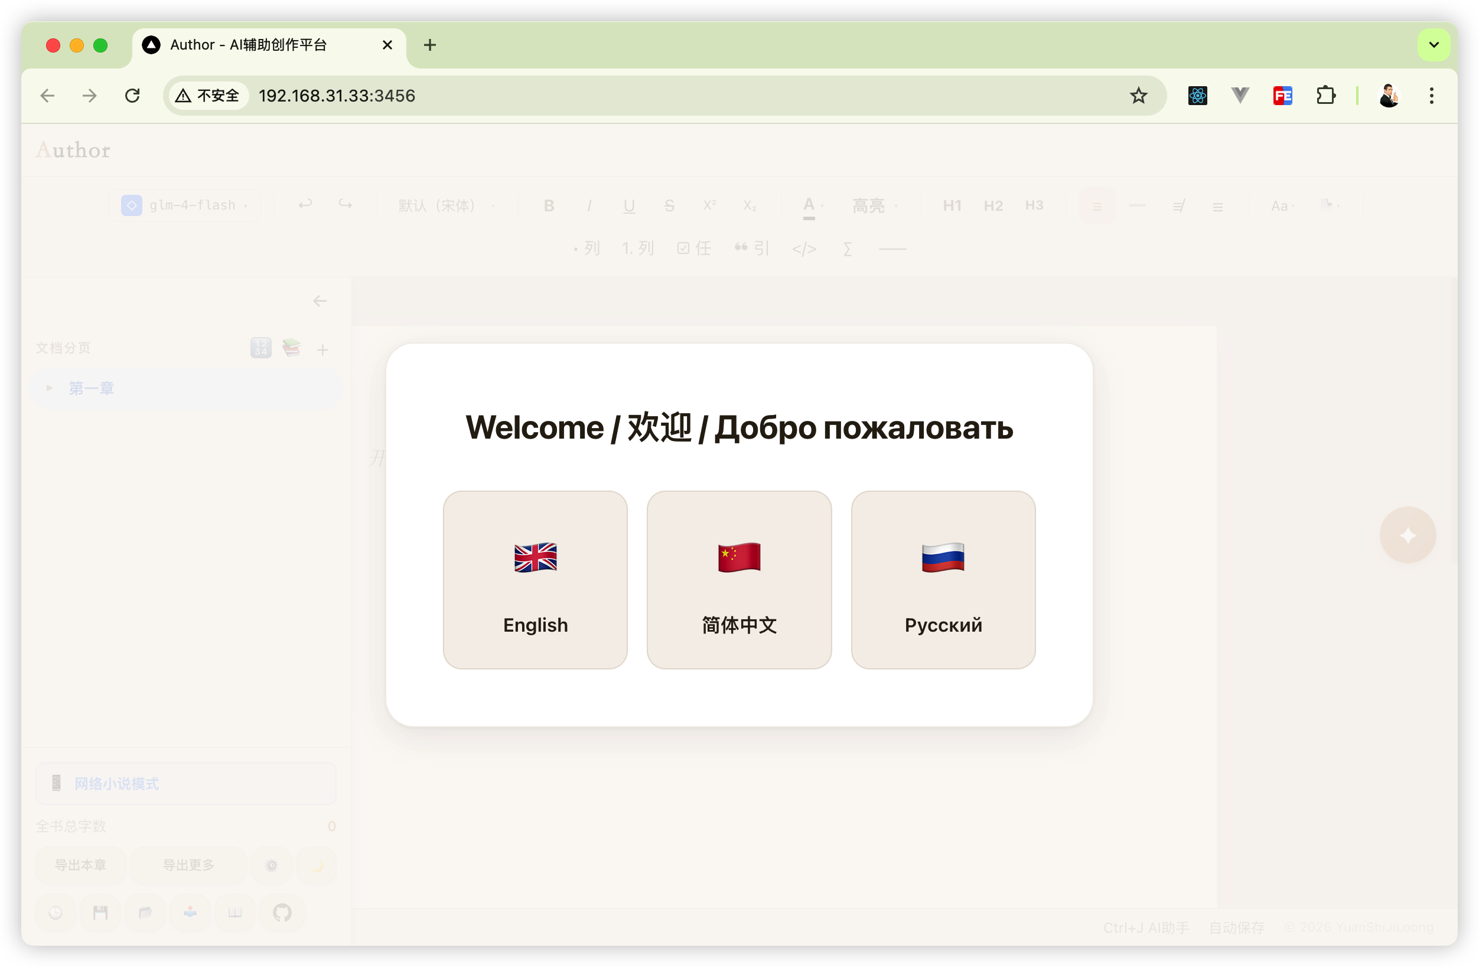Toggle dark mode with the moon icon
Viewport: 1479px width, 967px height.
[317, 865]
